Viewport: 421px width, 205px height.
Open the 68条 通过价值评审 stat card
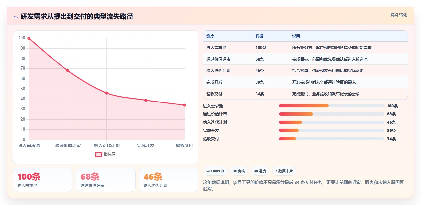(x=105, y=180)
